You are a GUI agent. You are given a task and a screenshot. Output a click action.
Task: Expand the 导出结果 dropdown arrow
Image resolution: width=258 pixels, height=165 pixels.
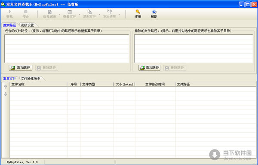click(119, 14)
